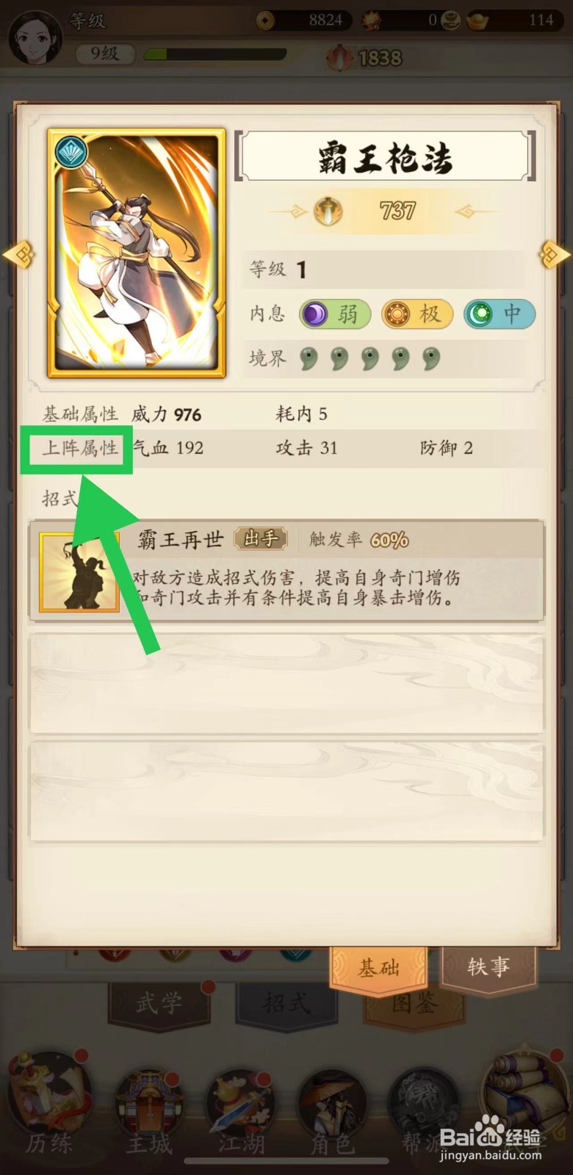Go to next skill with right arrow
573x1175 pixels.
555,254
